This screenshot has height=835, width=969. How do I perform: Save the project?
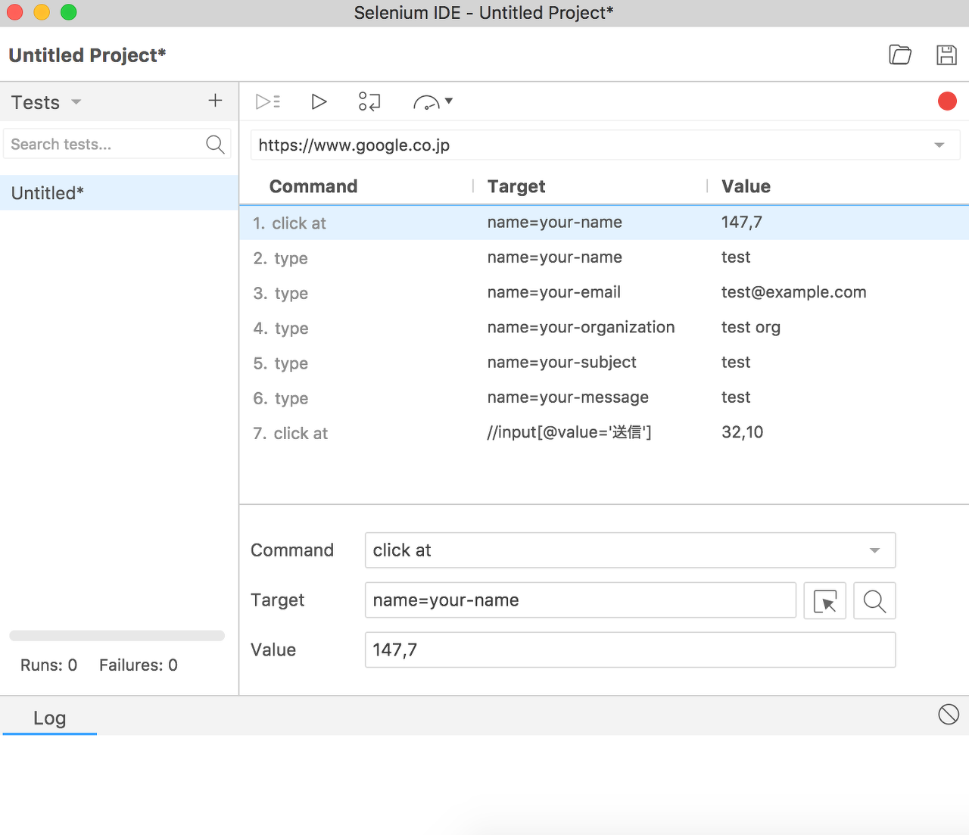point(946,54)
